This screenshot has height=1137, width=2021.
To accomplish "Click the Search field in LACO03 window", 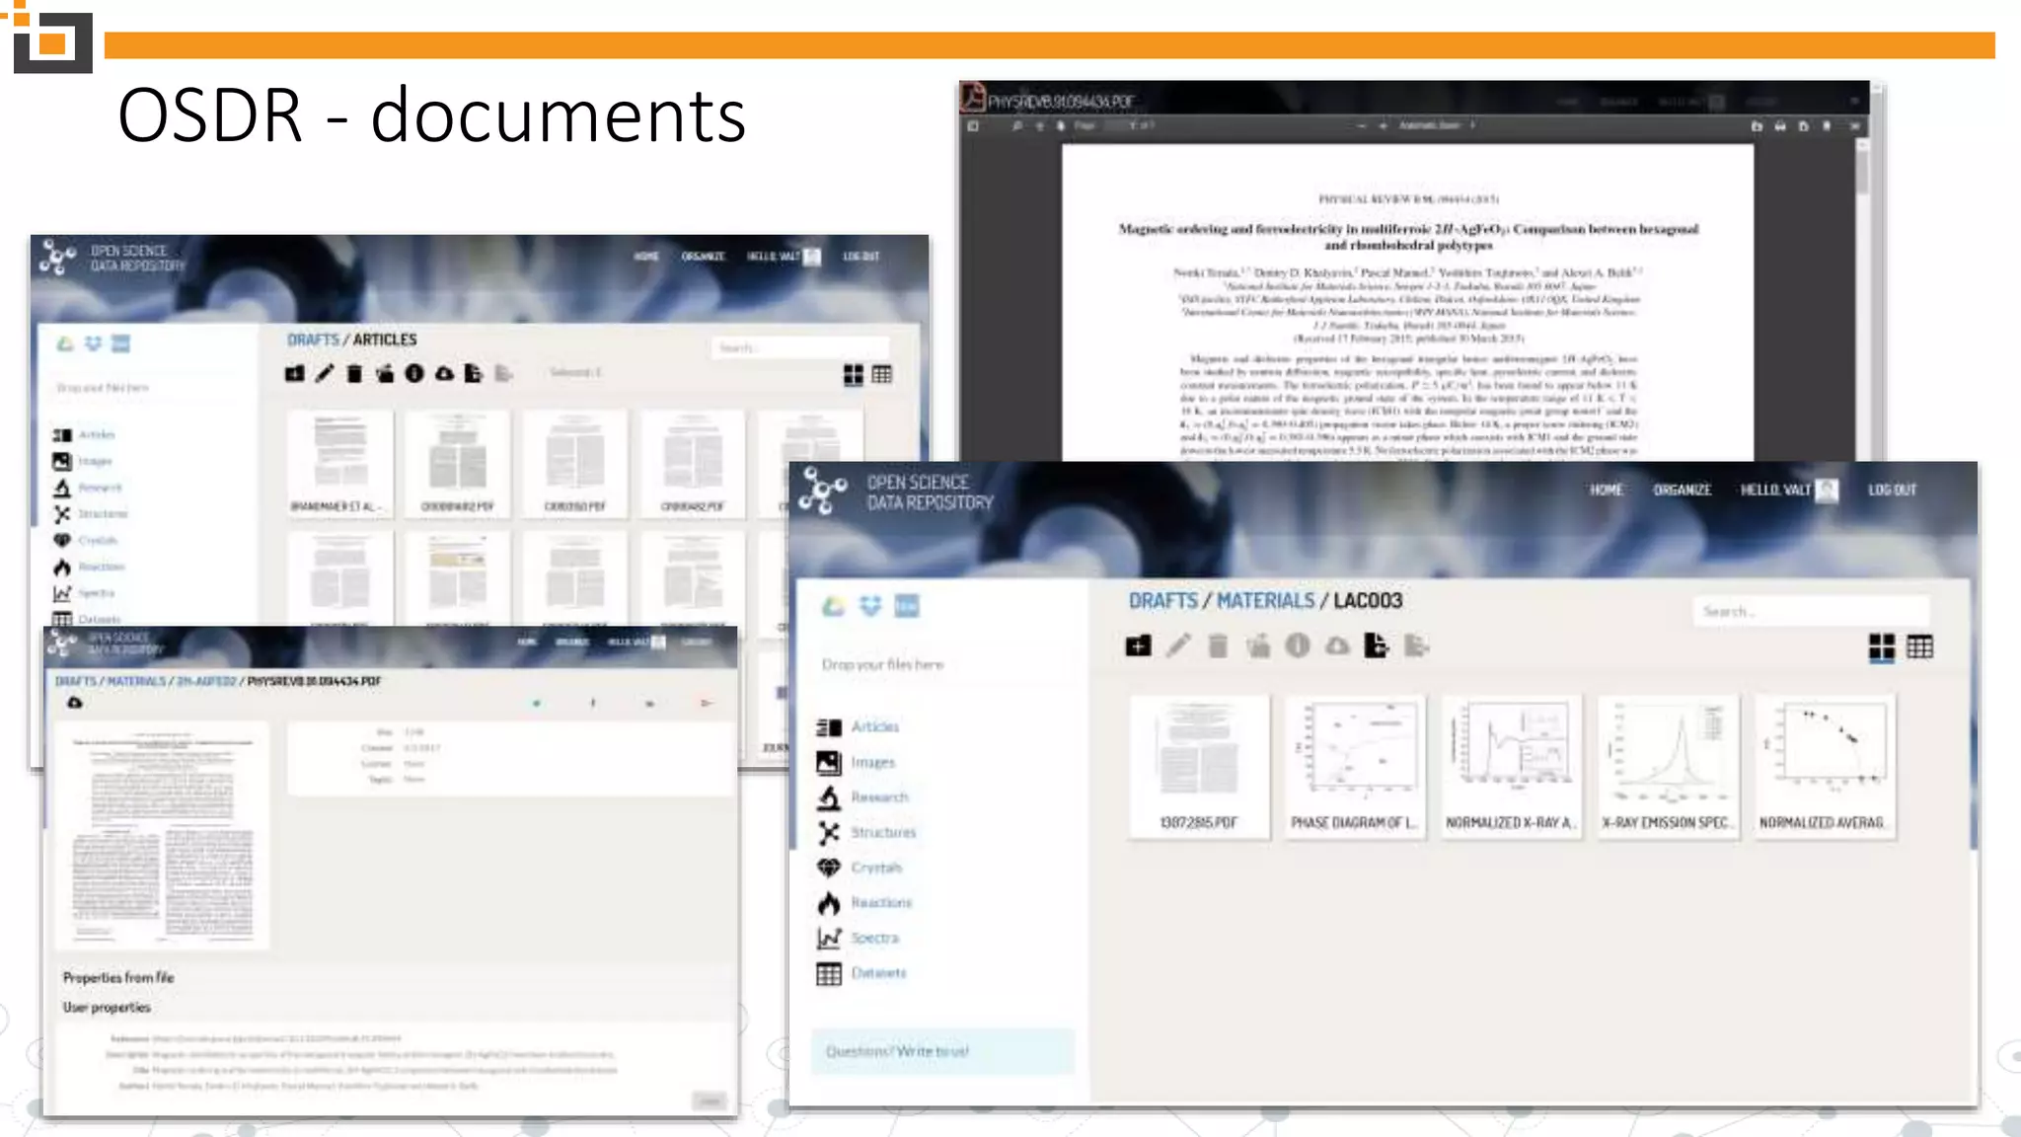I will pyautogui.click(x=1811, y=612).
